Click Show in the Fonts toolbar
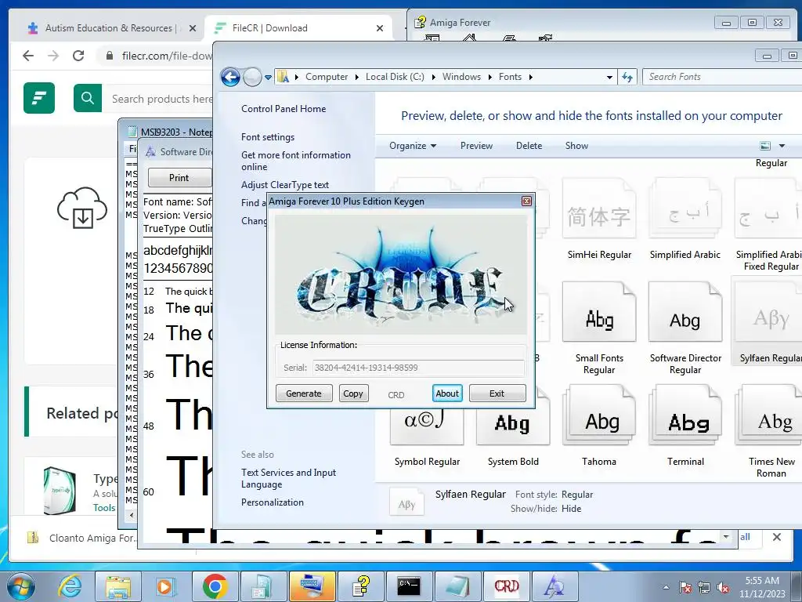This screenshot has height=602, width=802. point(576,146)
